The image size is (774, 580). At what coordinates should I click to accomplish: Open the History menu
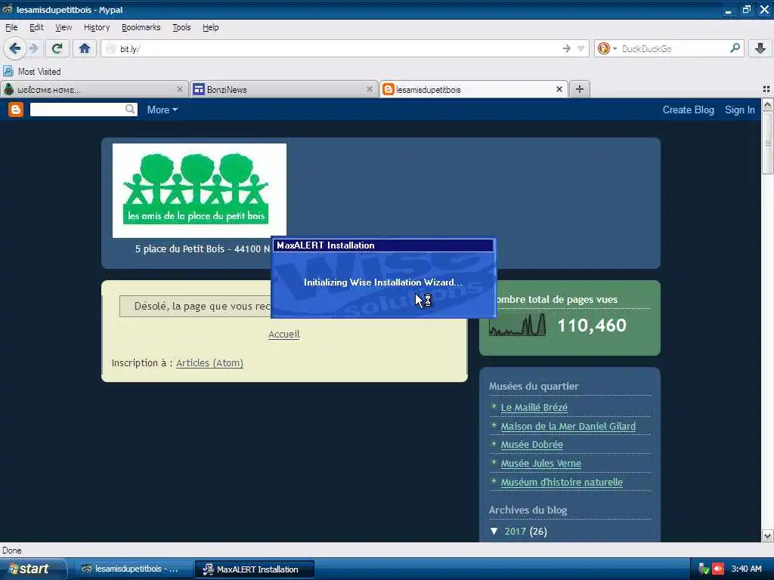97,27
